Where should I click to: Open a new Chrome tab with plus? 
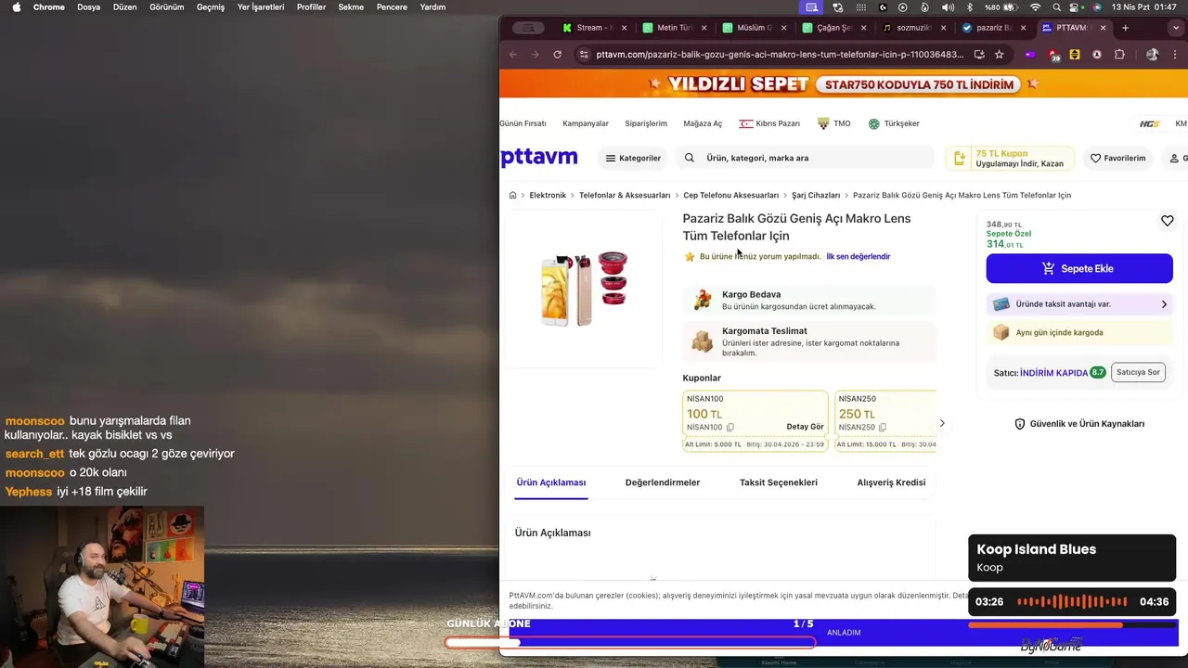click(x=1125, y=28)
